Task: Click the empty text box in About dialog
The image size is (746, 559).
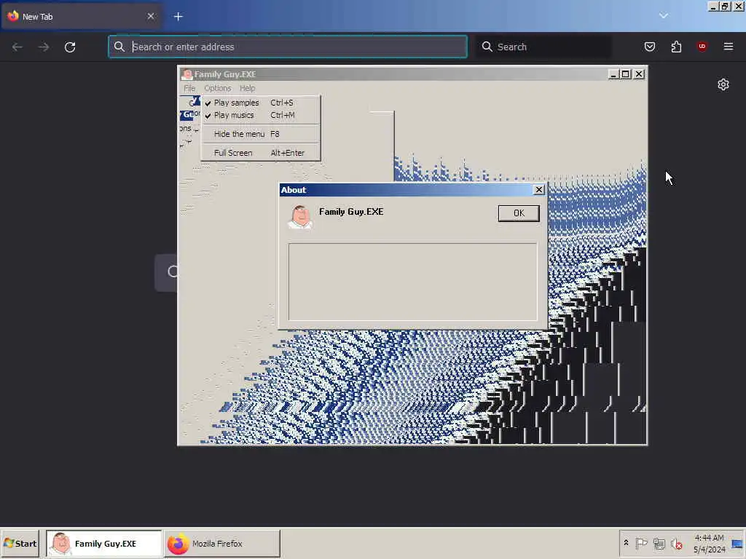Action: click(x=412, y=282)
